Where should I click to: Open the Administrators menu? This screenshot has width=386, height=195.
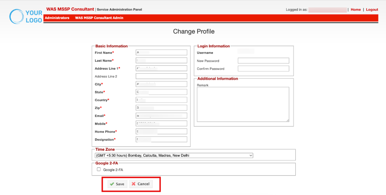[57, 18]
